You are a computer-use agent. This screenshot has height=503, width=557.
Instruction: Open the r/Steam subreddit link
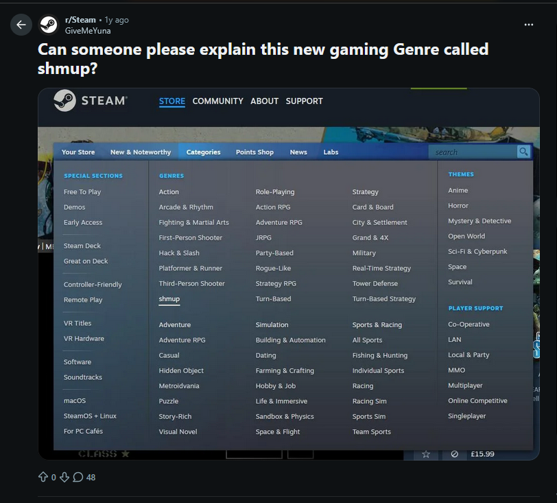click(80, 20)
